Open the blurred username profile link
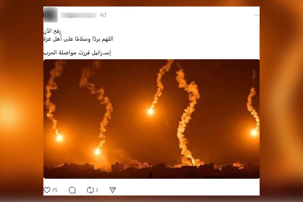Image resolution: width=303 pixels, height=202 pixels. (x=78, y=15)
